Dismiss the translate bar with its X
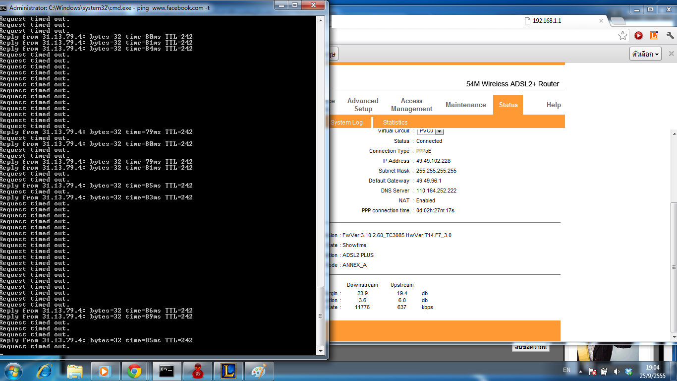Image resolution: width=677 pixels, height=381 pixels. click(672, 54)
